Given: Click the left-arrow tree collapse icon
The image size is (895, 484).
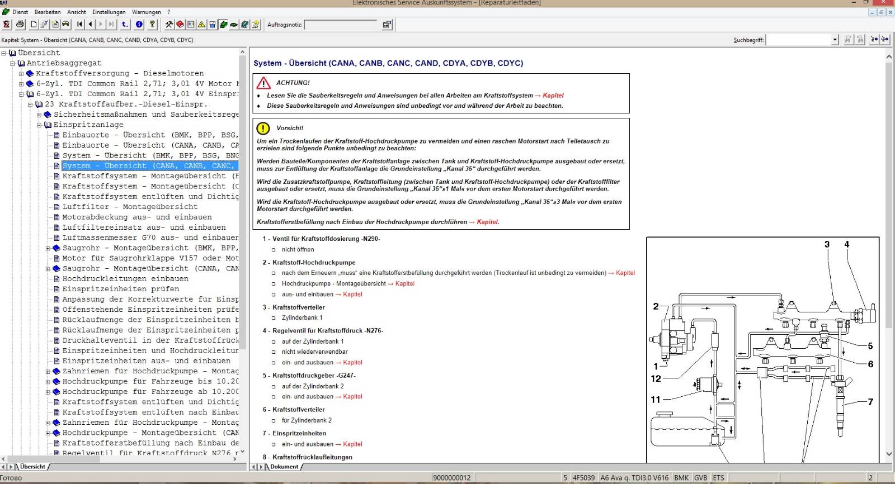Looking at the screenshot, I should click(x=874, y=40).
